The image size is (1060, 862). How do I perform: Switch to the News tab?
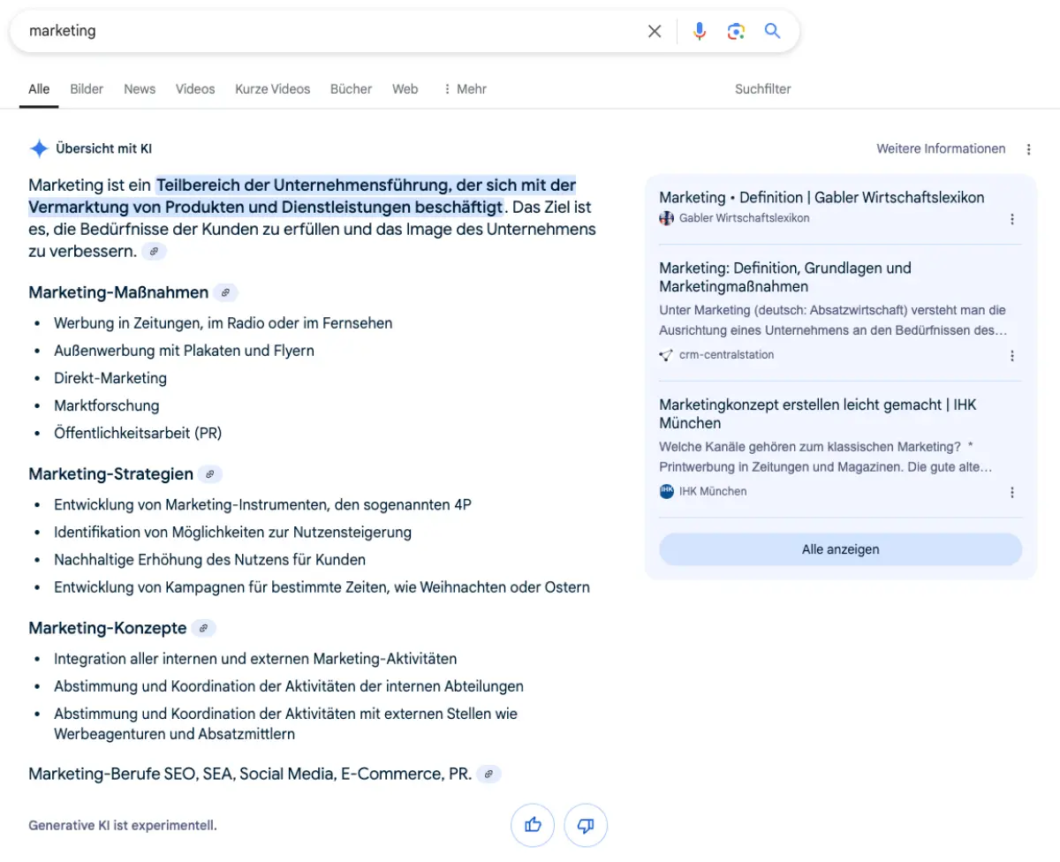[x=140, y=89]
